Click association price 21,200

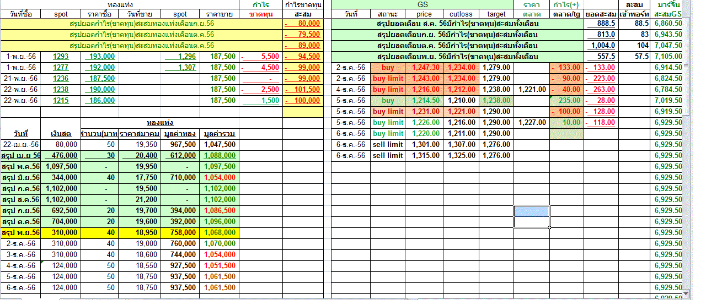click(141, 200)
